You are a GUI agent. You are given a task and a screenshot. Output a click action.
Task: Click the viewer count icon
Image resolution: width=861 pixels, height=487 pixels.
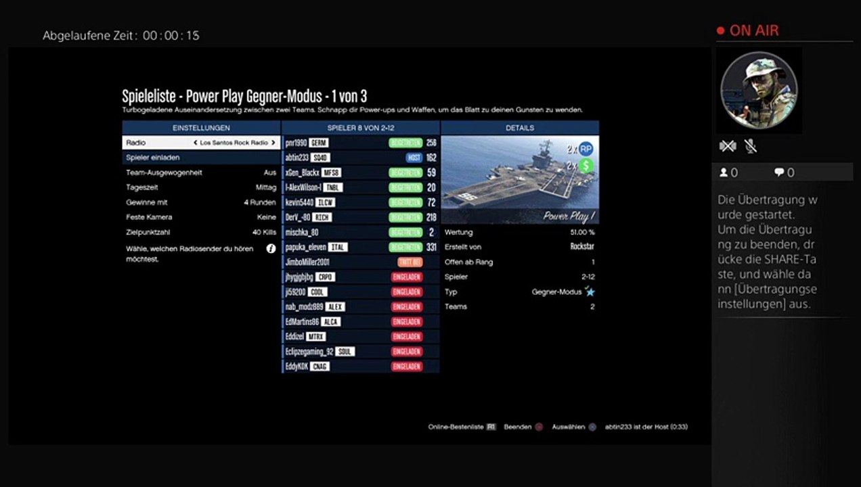[x=724, y=172]
